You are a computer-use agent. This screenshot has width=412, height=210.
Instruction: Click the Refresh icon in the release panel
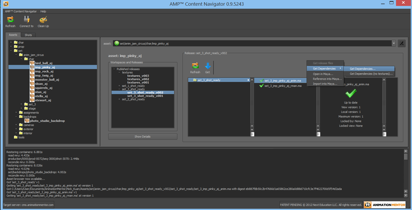coord(195,66)
